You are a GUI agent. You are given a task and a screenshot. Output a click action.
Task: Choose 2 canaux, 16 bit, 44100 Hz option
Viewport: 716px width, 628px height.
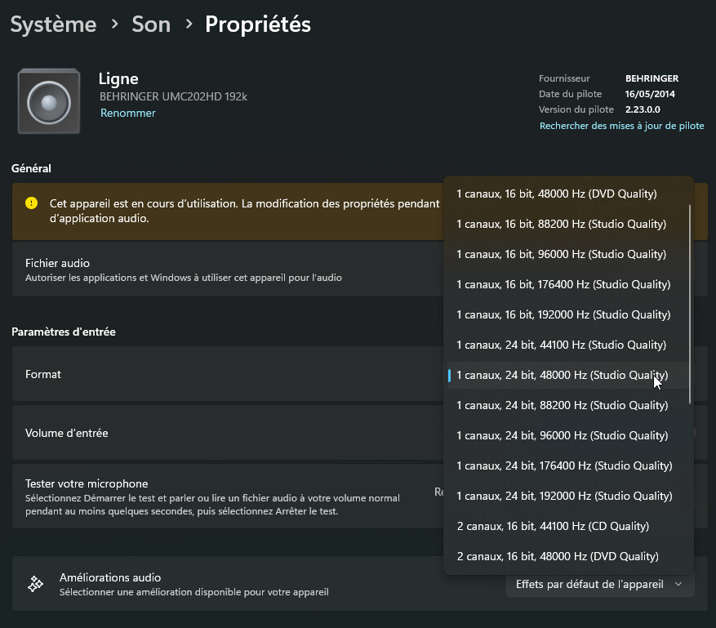[553, 526]
